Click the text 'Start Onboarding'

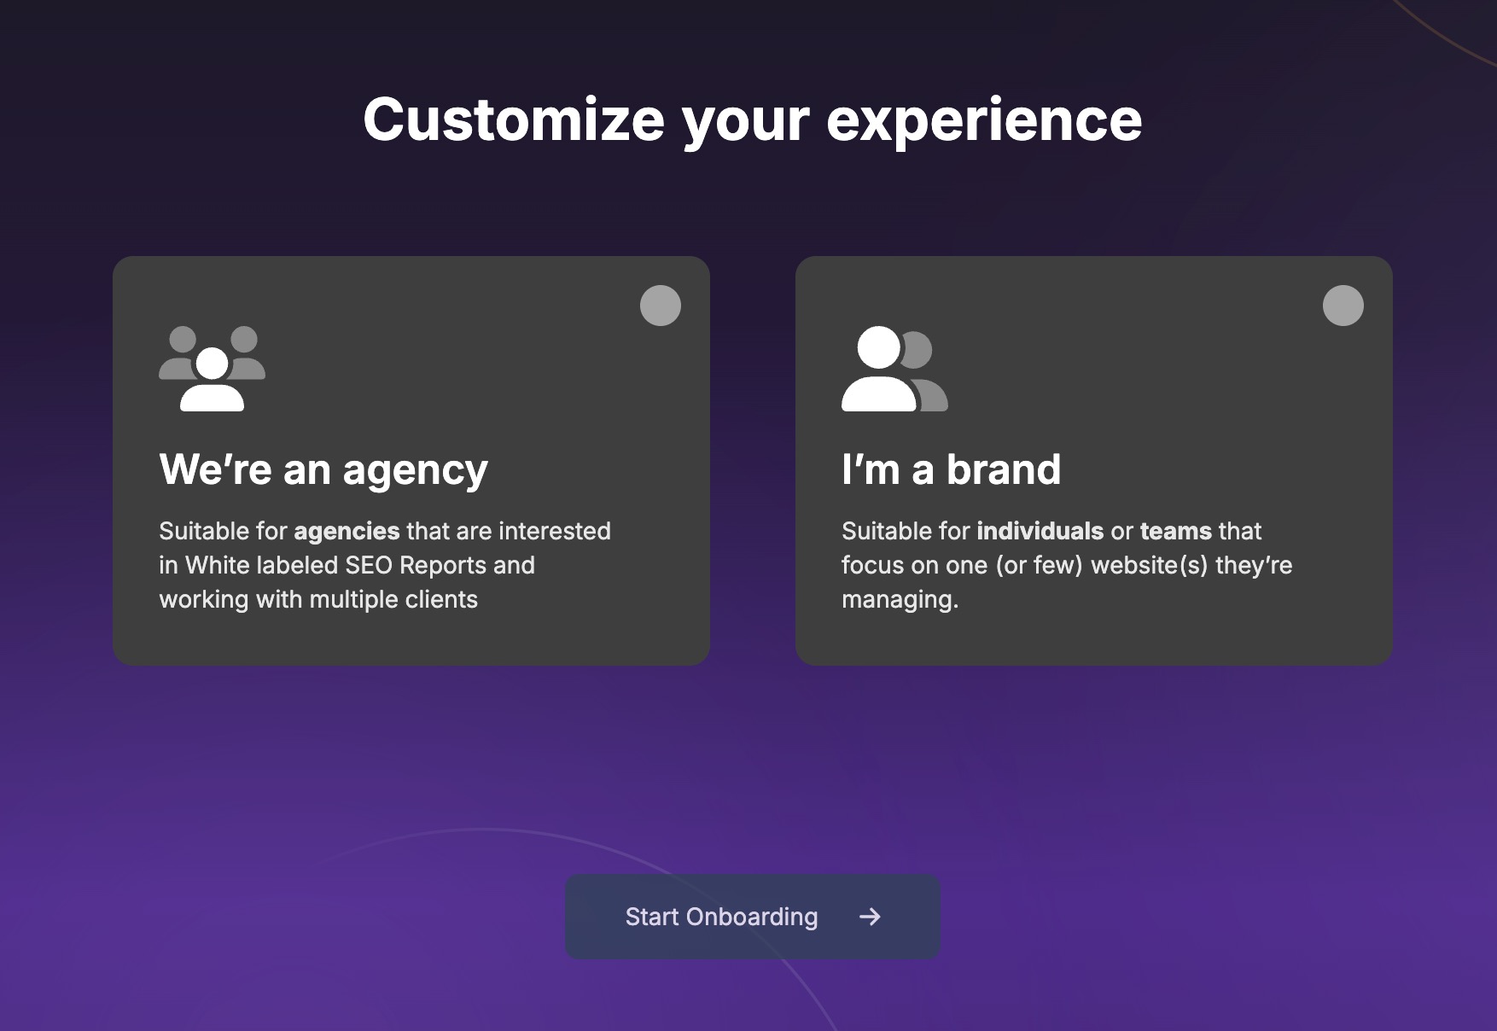(720, 917)
